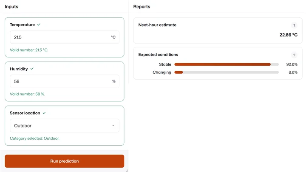The width and height of the screenshot is (306, 172).
Task: Click the Changing condition label
Action: 162,72
